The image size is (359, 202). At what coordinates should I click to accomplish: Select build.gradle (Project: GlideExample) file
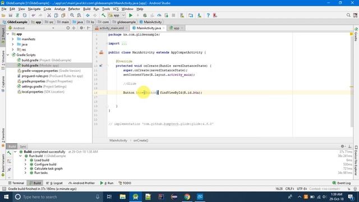pyautogui.click(x=44, y=60)
